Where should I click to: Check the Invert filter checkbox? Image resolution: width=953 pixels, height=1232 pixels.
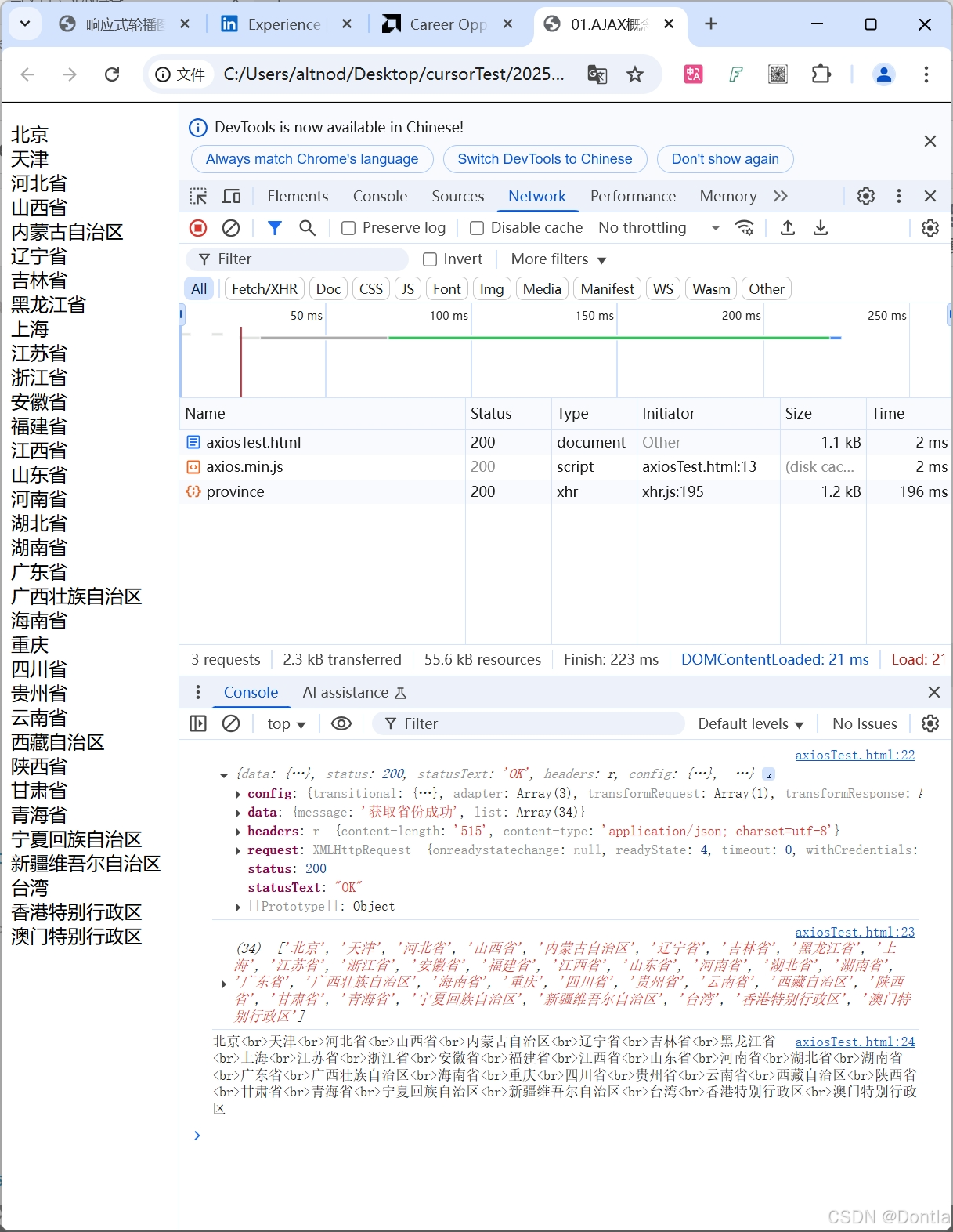[x=430, y=259]
